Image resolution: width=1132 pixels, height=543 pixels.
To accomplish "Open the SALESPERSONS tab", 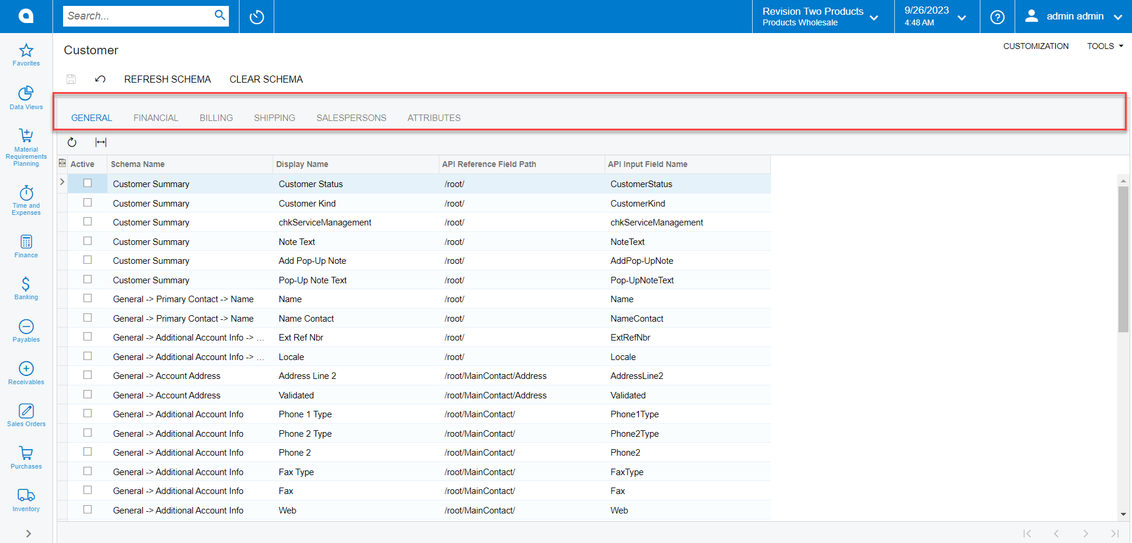I will pyautogui.click(x=351, y=117).
